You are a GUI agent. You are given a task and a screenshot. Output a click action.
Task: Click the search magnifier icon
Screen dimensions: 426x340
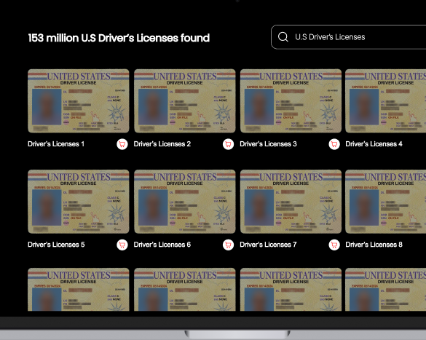(283, 37)
